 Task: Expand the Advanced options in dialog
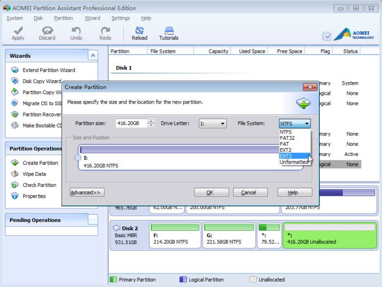pos(87,192)
